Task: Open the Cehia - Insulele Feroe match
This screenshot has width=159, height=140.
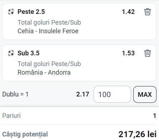Action: pyautogui.click(x=48, y=31)
